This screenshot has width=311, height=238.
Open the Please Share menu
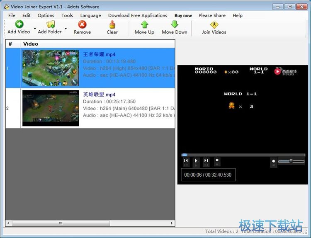212,15
